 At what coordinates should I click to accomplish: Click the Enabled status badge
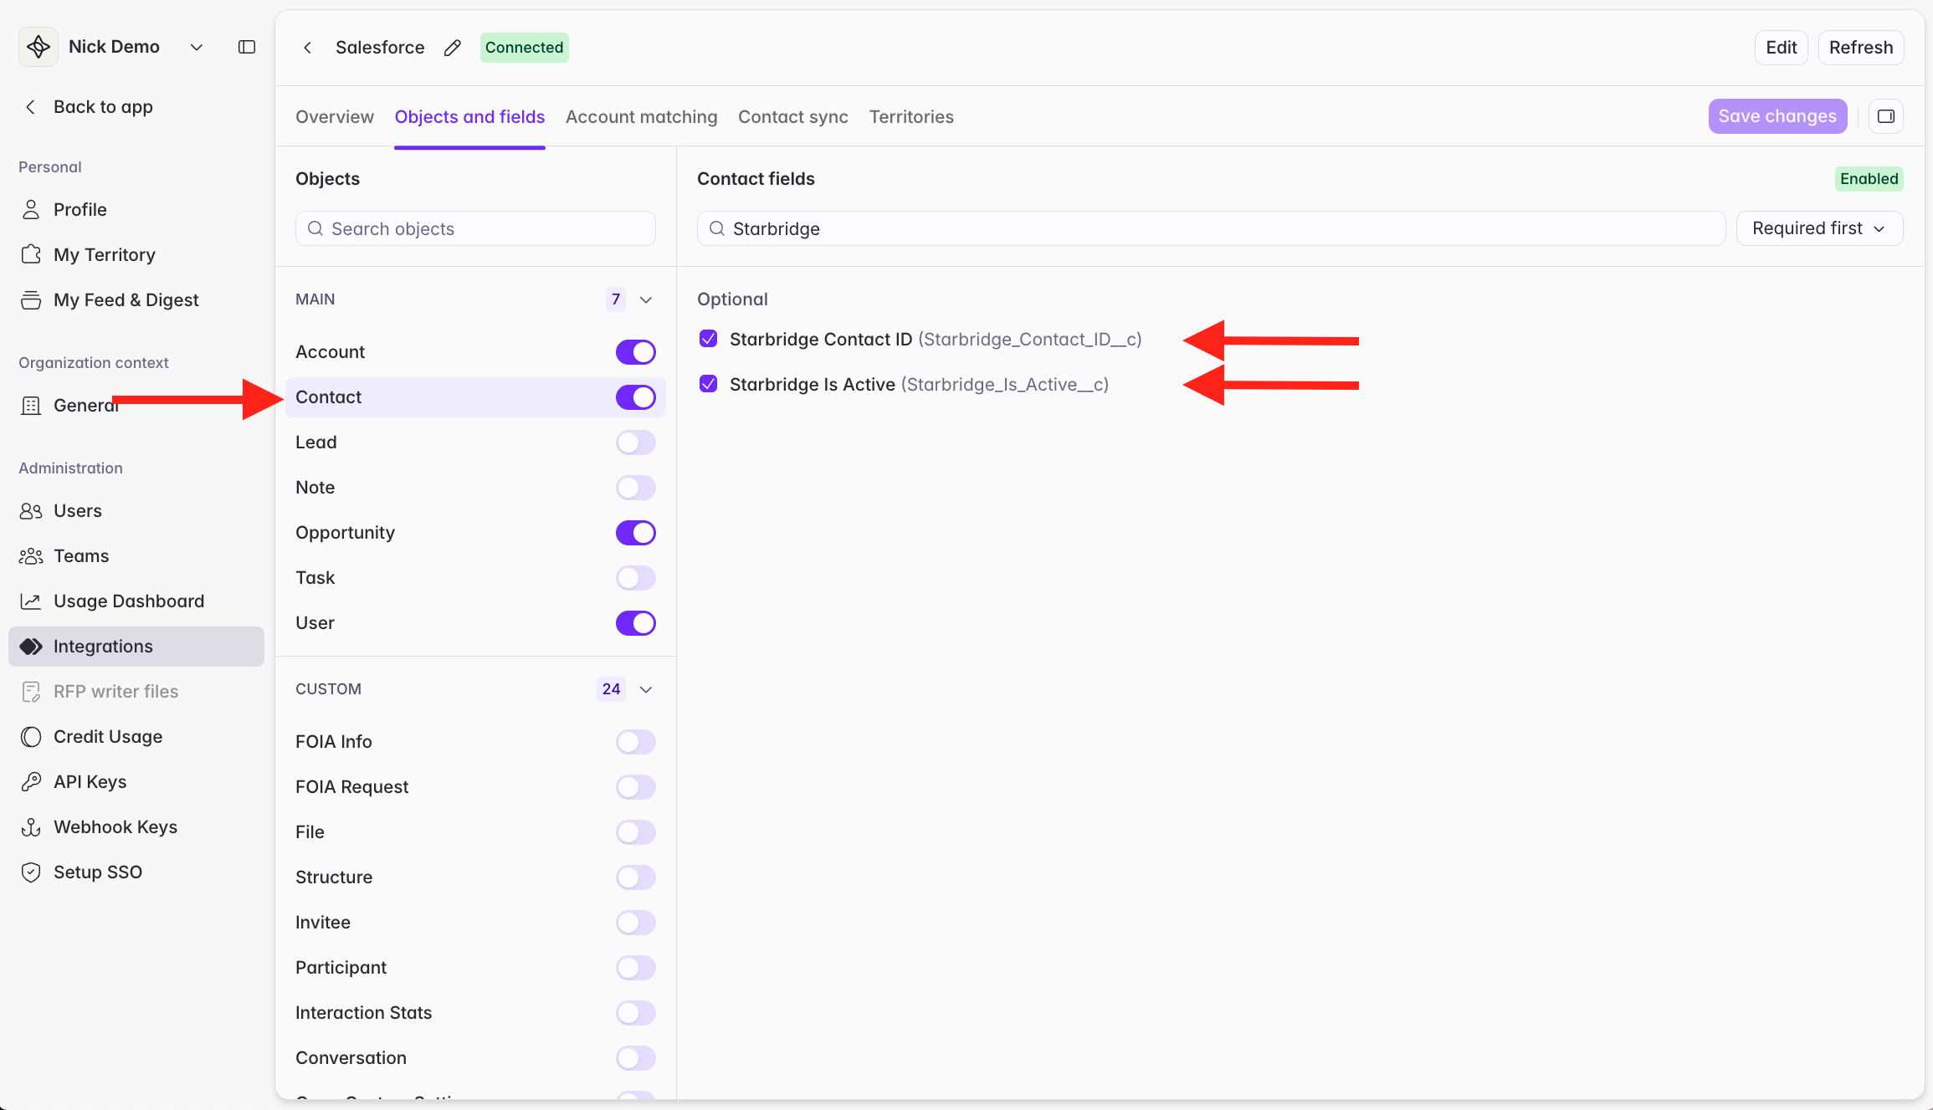pos(1869,179)
